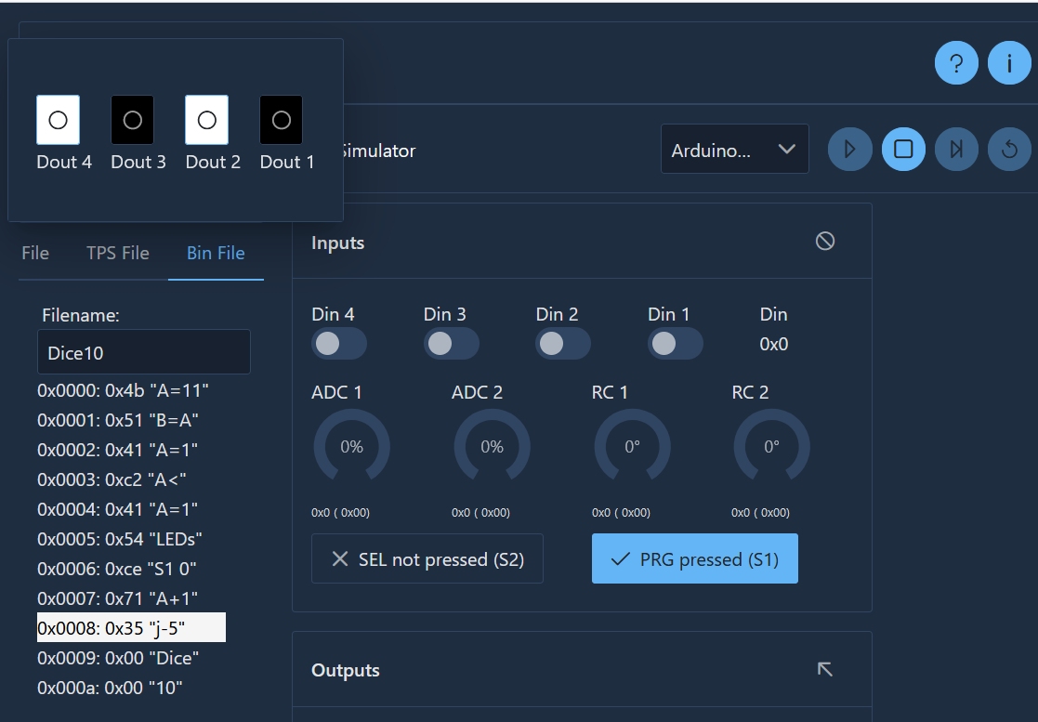Toggle the Din 2 switch
Viewport: 1038px width, 722px height.
563,344
